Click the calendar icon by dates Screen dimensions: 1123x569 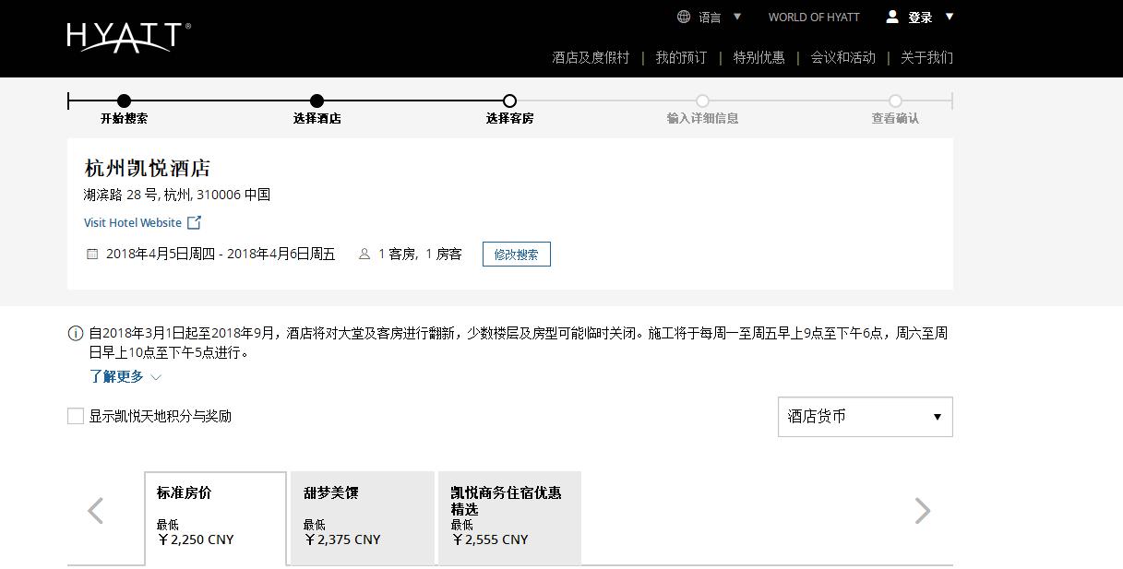click(x=92, y=254)
